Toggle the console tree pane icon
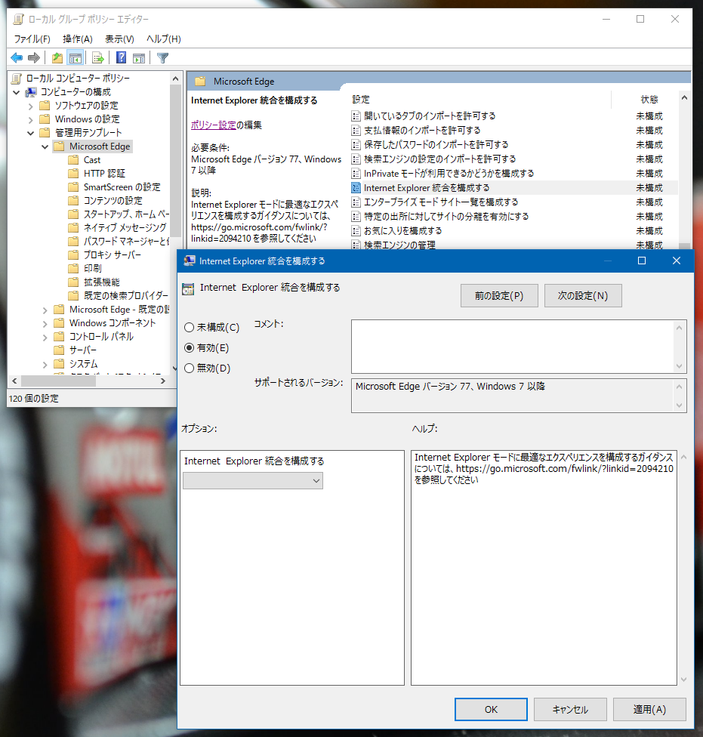Viewport: 703px width, 737px height. (76, 57)
